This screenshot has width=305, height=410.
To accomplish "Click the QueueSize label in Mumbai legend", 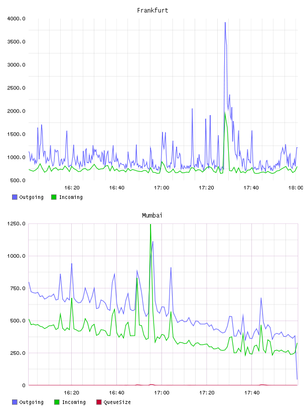I will (x=117, y=402).
